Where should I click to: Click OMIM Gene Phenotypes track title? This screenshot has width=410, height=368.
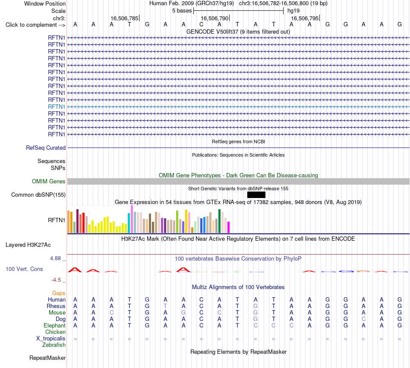pyautogui.click(x=238, y=176)
